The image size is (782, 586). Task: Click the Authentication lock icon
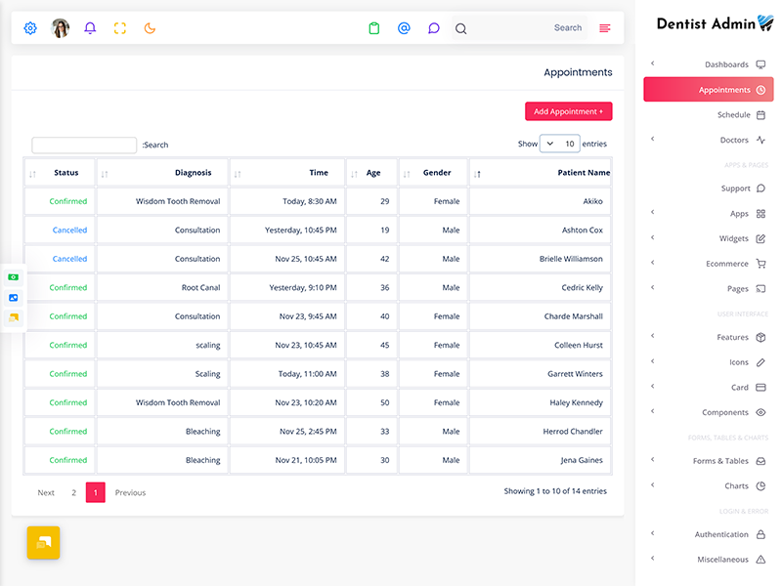(760, 534)
